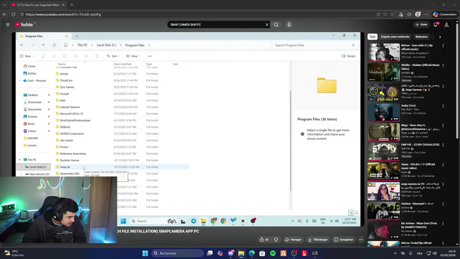Open options for Mc Artisan video
The height and width of the screenshot is (259, 460).
click(x=443, y=223)
